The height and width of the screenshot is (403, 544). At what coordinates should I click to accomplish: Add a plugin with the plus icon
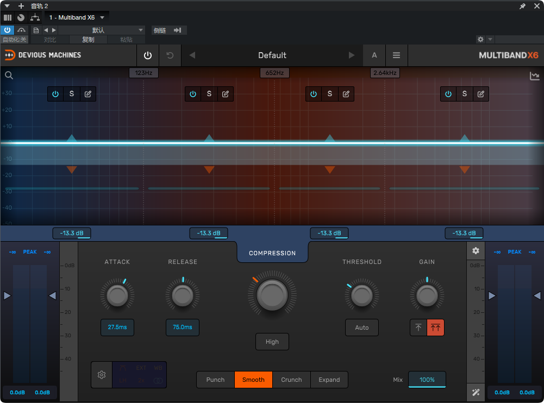tap(21, 6)
